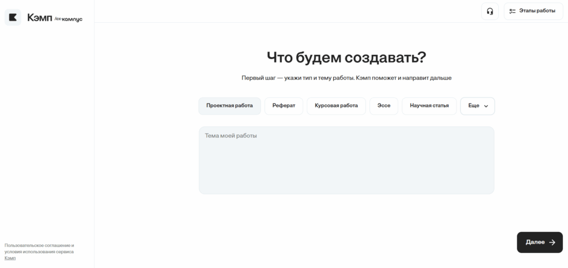568x268 pixels.
Task: Click the chevron arrow next to Еще
Action: [x=486, y=106]
